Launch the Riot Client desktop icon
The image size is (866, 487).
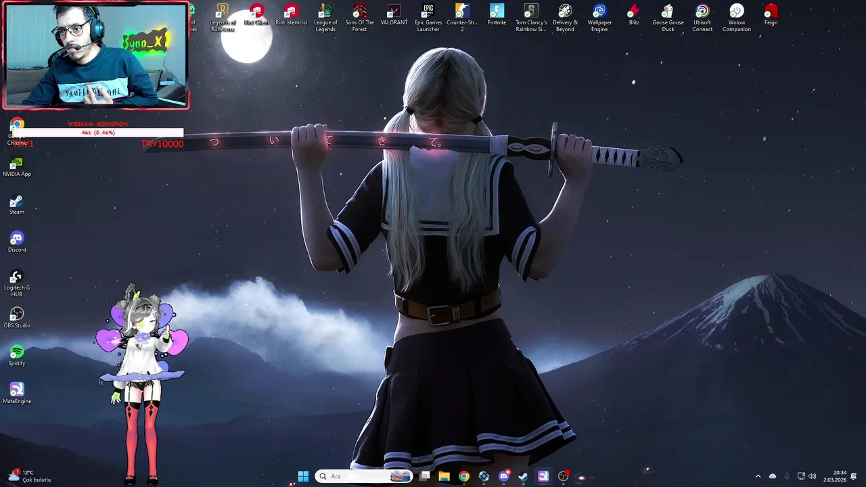pyautogui.click(x=256, y=15)
